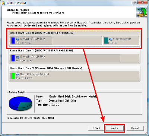Select the teal Unallocated partition color block
This screenshot has width=149, height=136.
pos(106,41)
